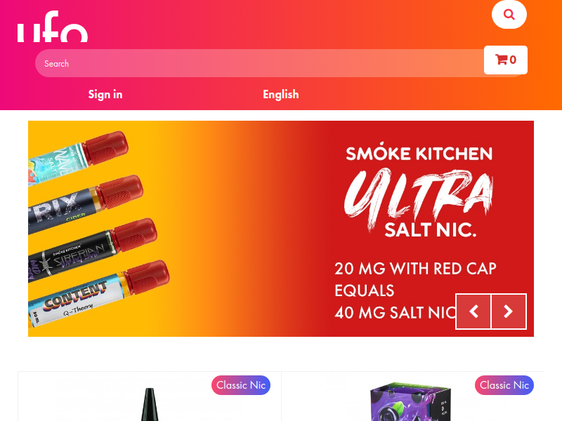Open the Sign in link
This screenshot has width=562, height=421.
point(105,94)
